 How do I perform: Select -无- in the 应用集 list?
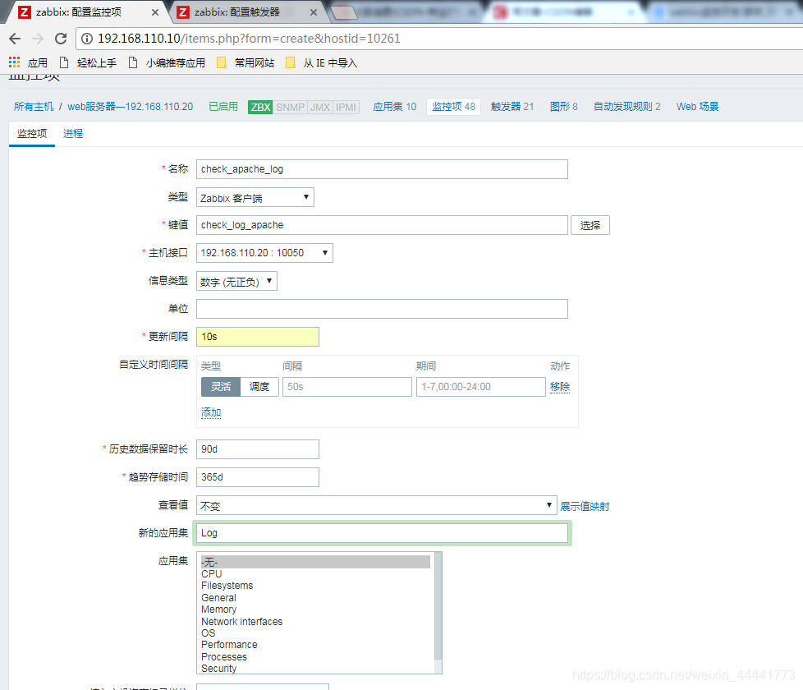(x=315, y=562)
